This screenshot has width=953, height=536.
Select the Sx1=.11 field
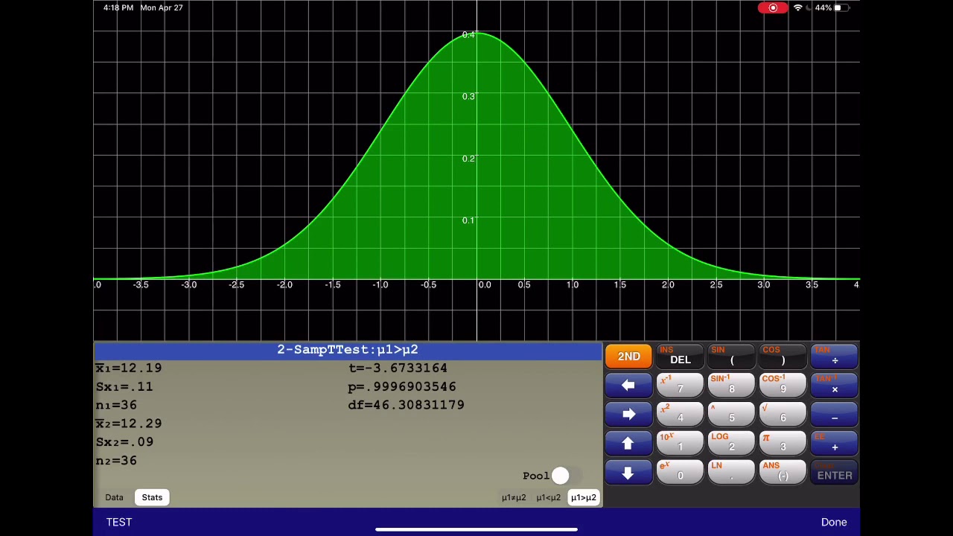tap(124, 386)
